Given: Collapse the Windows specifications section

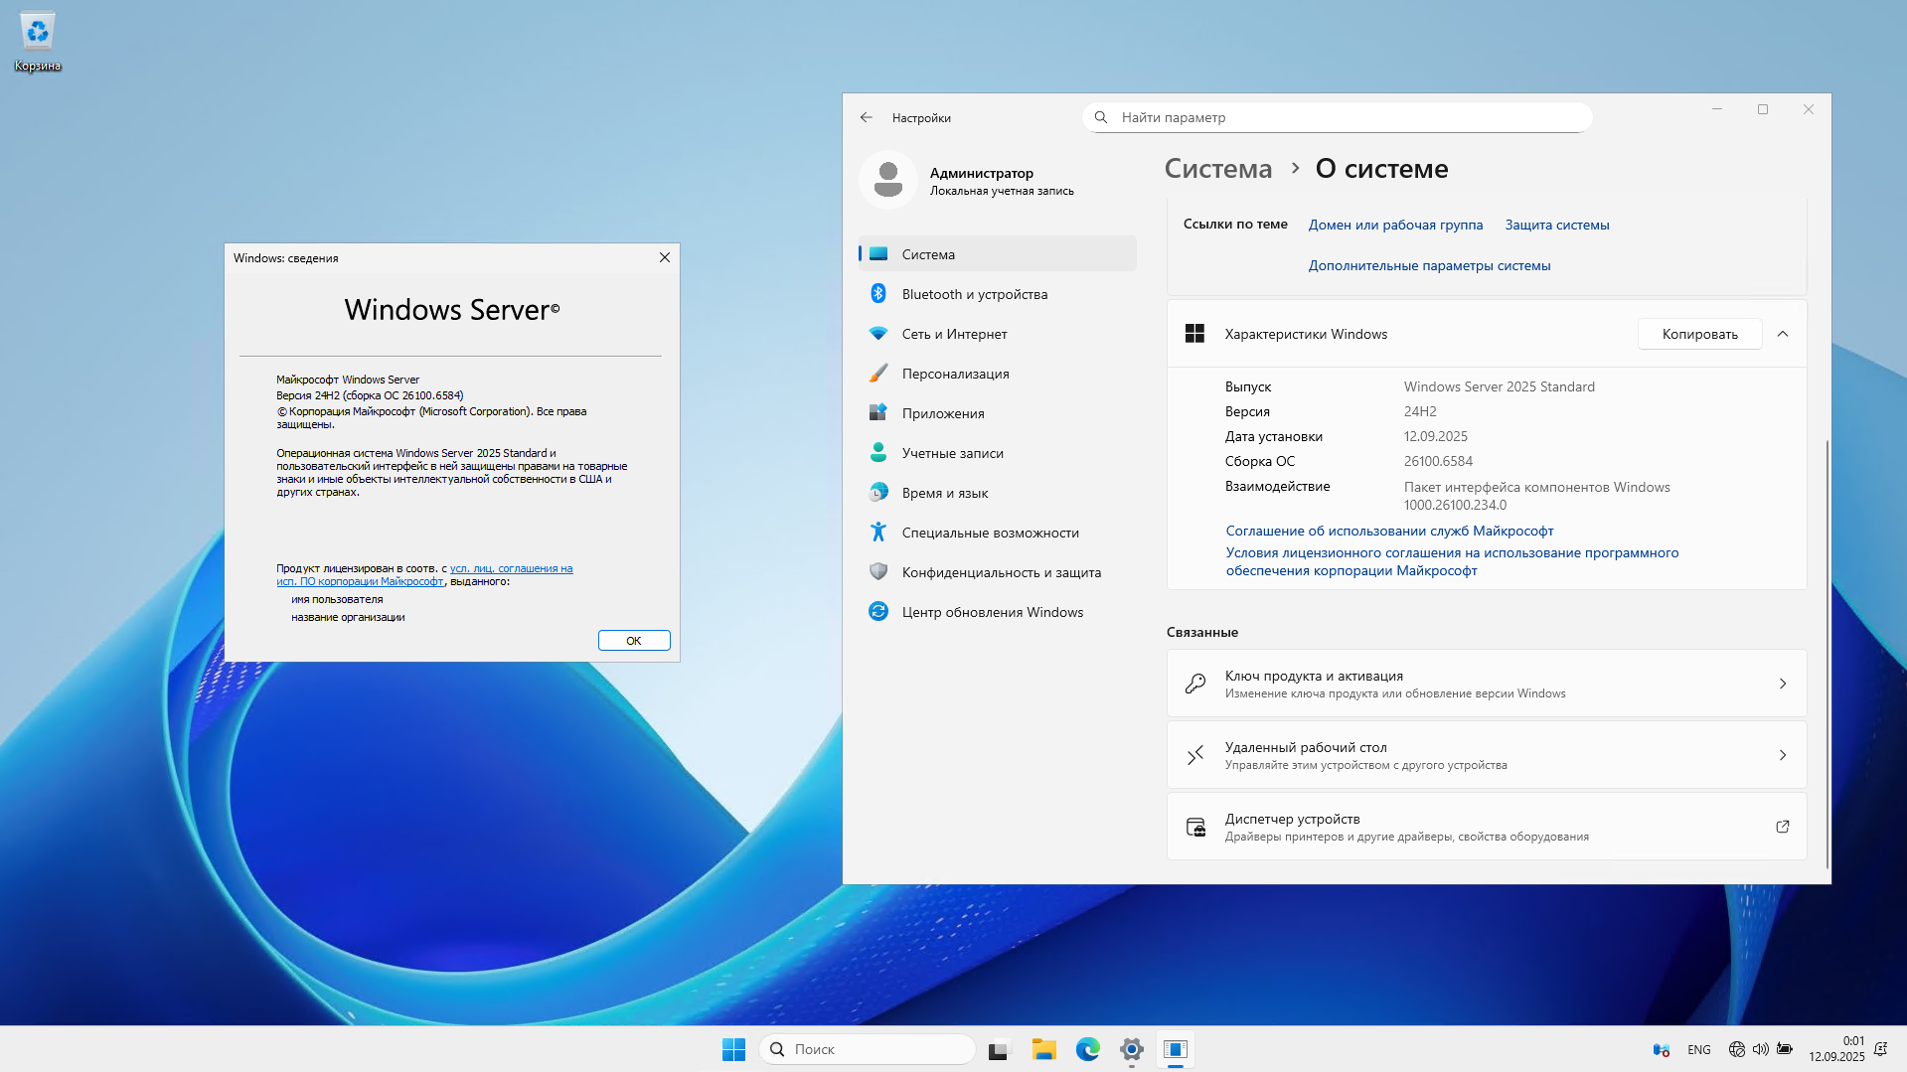Looking at the screenshot, I should pos(1783,334).
